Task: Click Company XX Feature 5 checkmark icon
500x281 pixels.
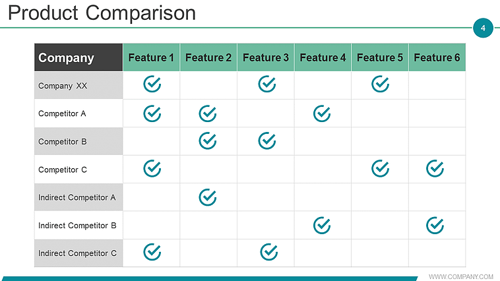Action: coord(380,84)
